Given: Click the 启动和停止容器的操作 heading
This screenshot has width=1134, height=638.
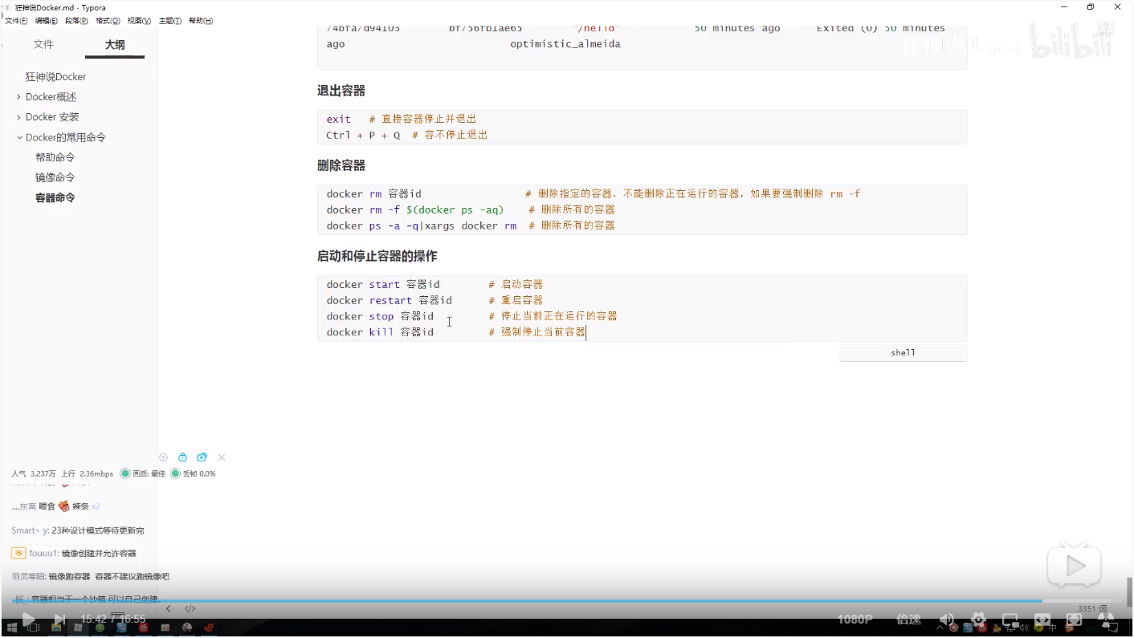Looking at the screenshot, I should point(377,256).
